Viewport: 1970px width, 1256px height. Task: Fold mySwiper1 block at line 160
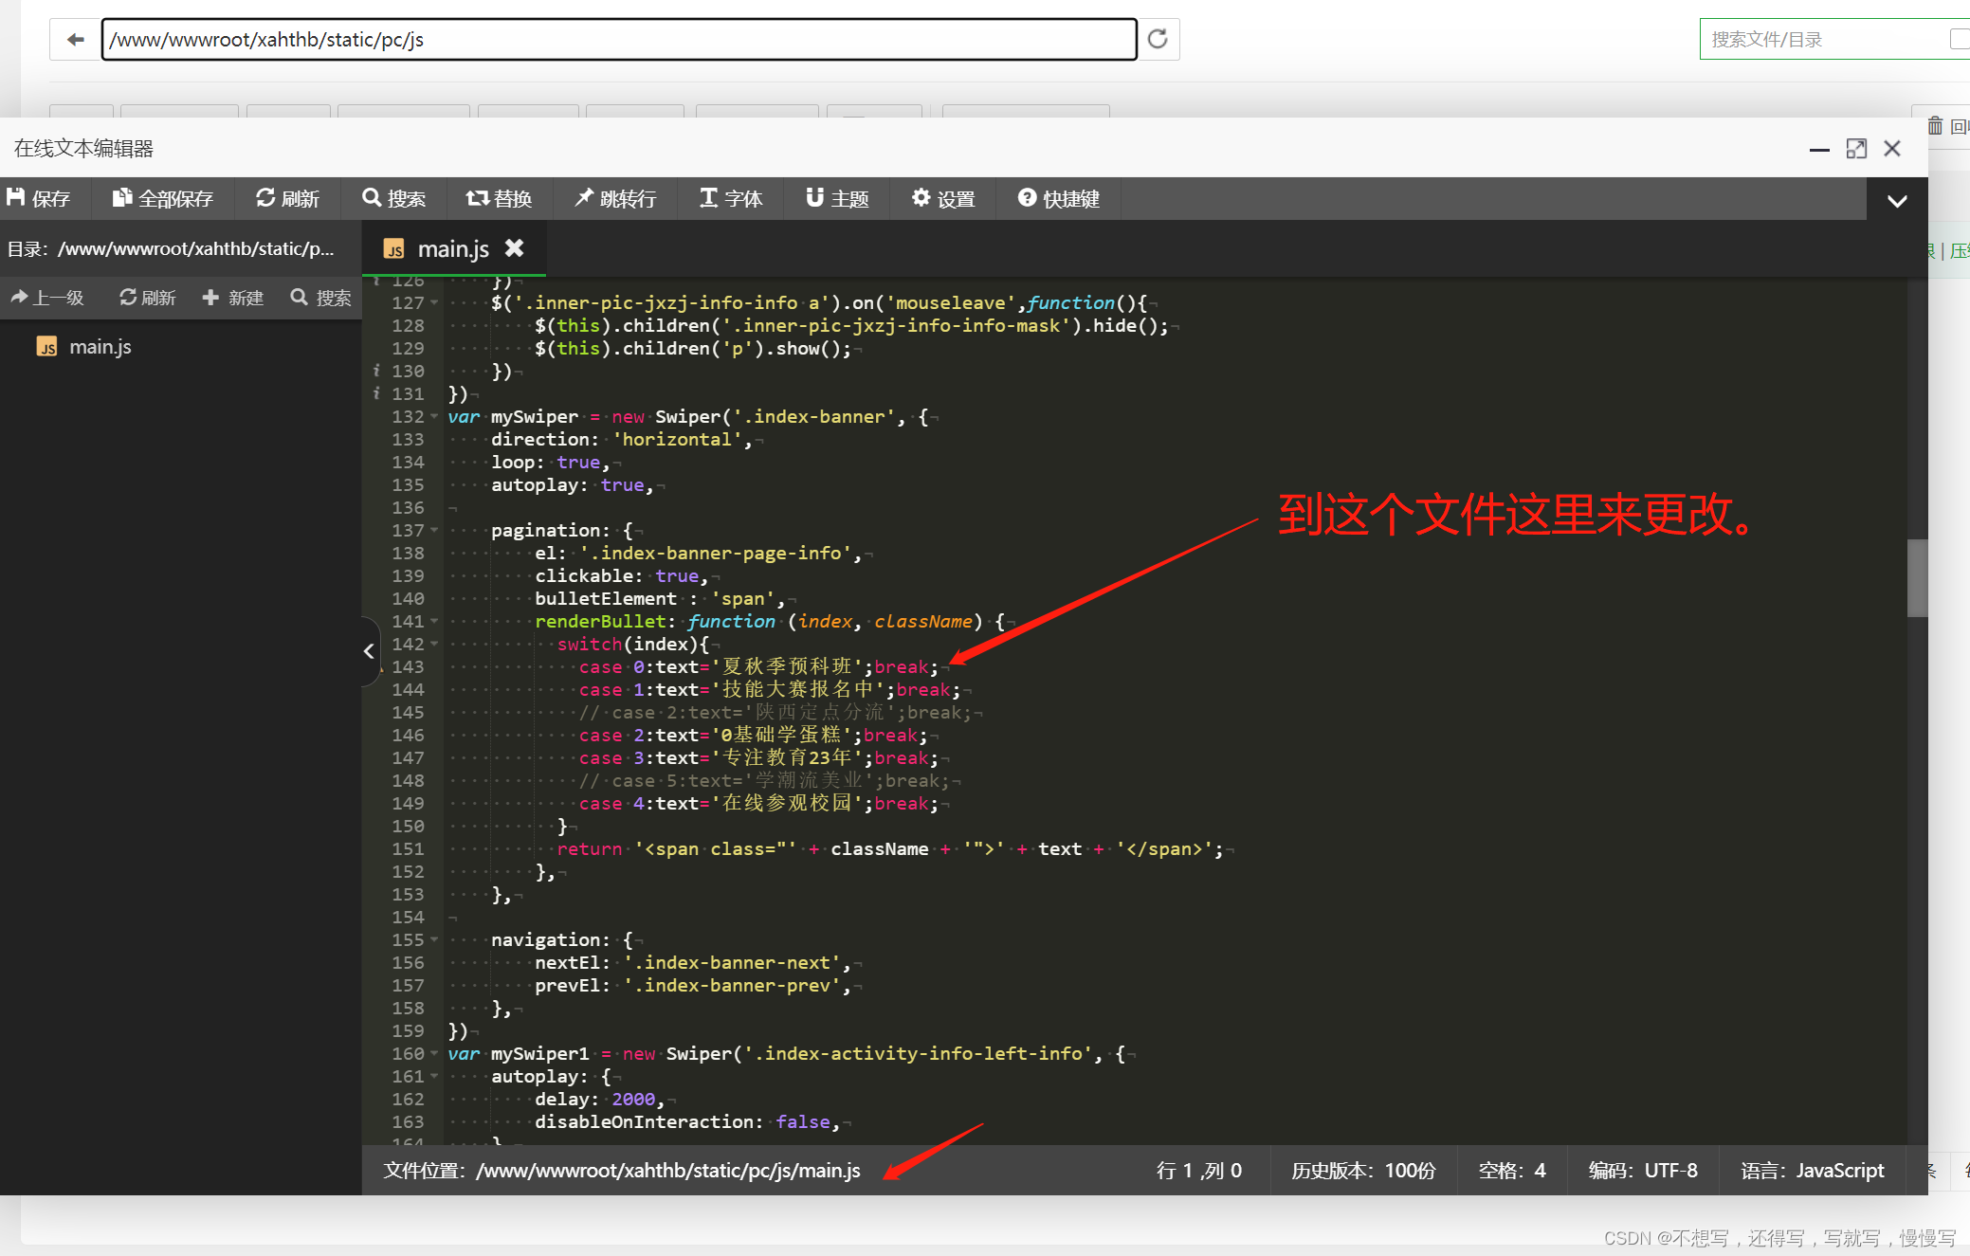click(x=435, y=1053)
